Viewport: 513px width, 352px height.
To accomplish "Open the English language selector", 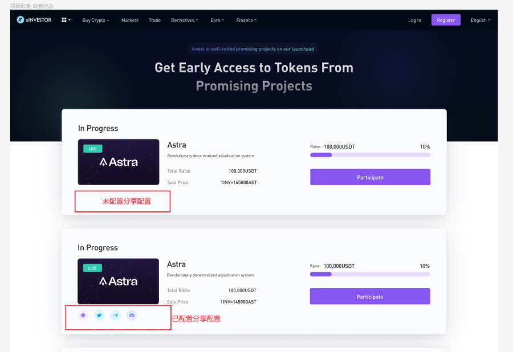I will [x=481, y=21].
